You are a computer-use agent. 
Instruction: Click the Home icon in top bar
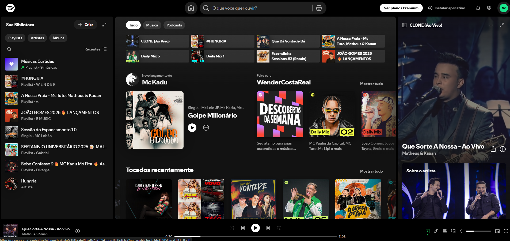(x=191, y=8)
